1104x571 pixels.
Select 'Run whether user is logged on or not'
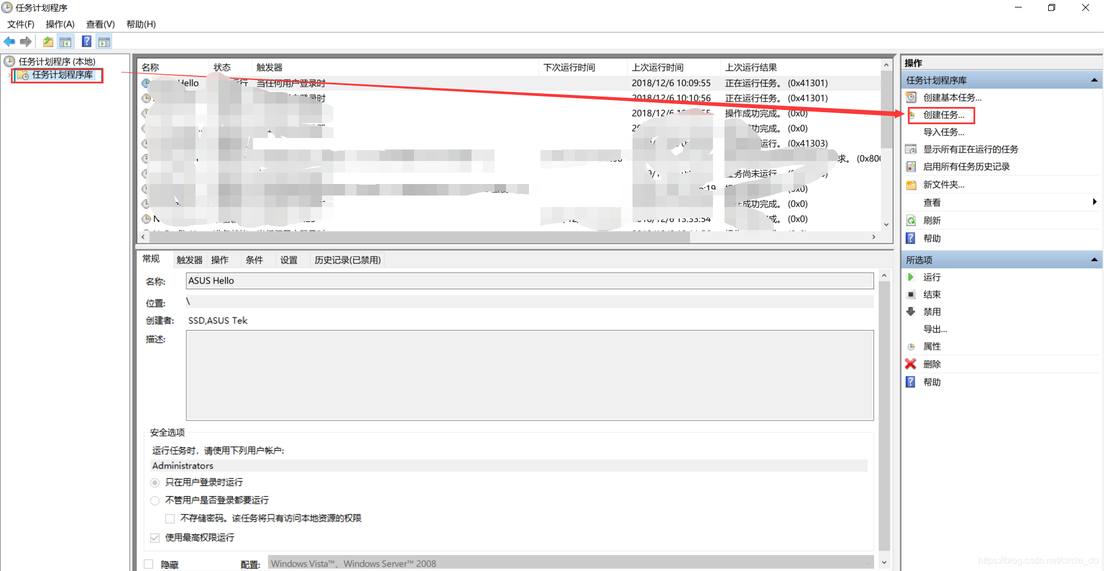click(x=155, y=500)
